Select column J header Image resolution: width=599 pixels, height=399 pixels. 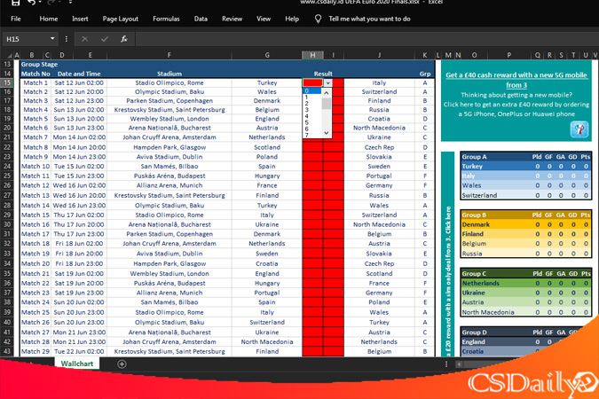point(379,55)
